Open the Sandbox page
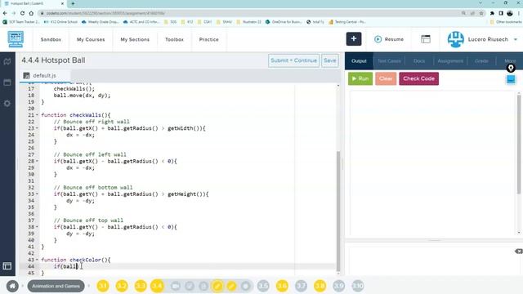523x294 pixels. point(51,39)
